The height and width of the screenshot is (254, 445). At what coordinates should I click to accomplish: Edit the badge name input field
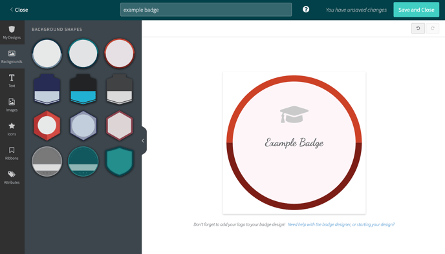(x=206, y=10)
